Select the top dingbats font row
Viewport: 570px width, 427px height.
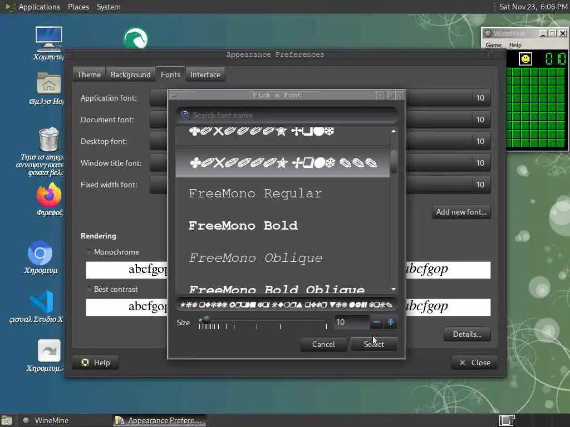pyautogui.click(x=282, y=136)
